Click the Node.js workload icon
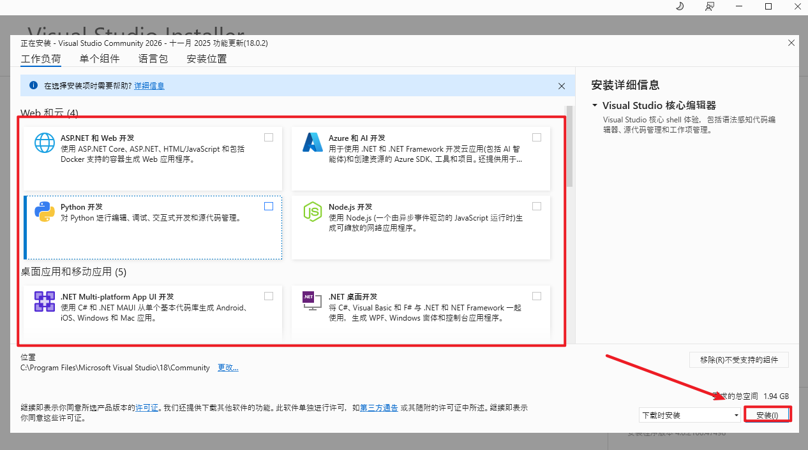This screenshot has height=450, width=808. pos(313,211)
